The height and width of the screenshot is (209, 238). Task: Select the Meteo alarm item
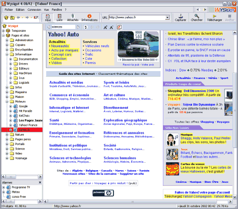coord(16,192)
